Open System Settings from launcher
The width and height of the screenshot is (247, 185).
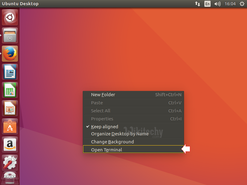(x=10, y=162)
